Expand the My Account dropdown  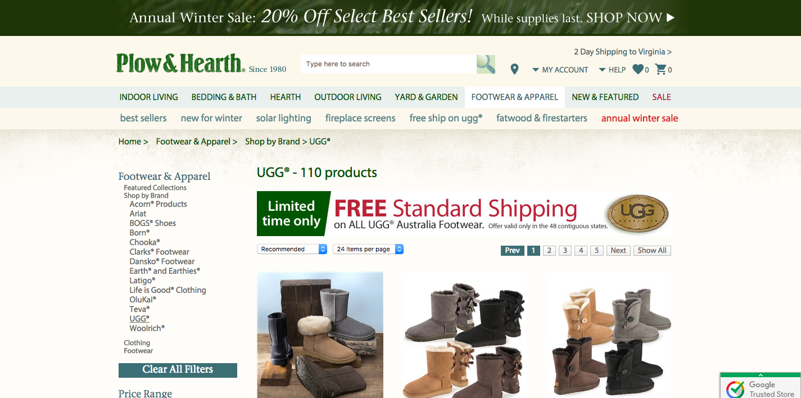point(560,70)
